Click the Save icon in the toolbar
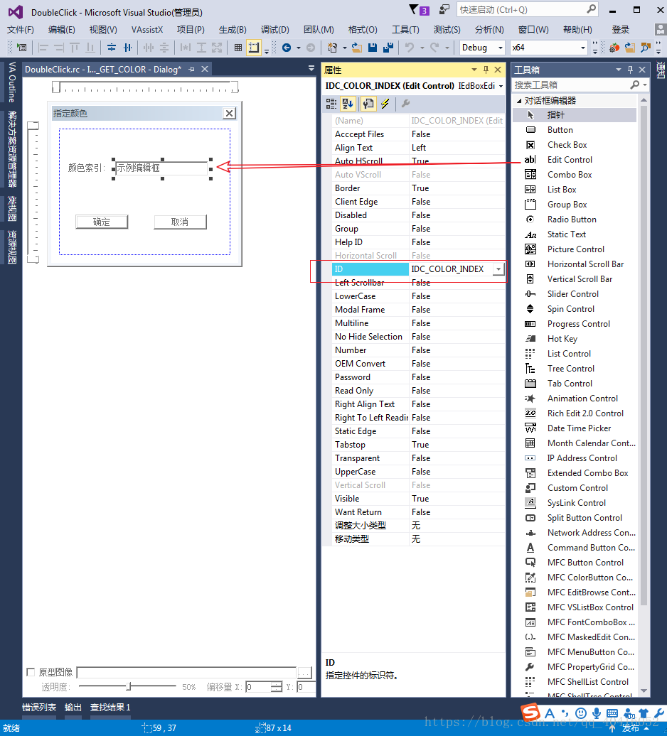The width and height of the screenshot is (667, 736). click(373, 48)
